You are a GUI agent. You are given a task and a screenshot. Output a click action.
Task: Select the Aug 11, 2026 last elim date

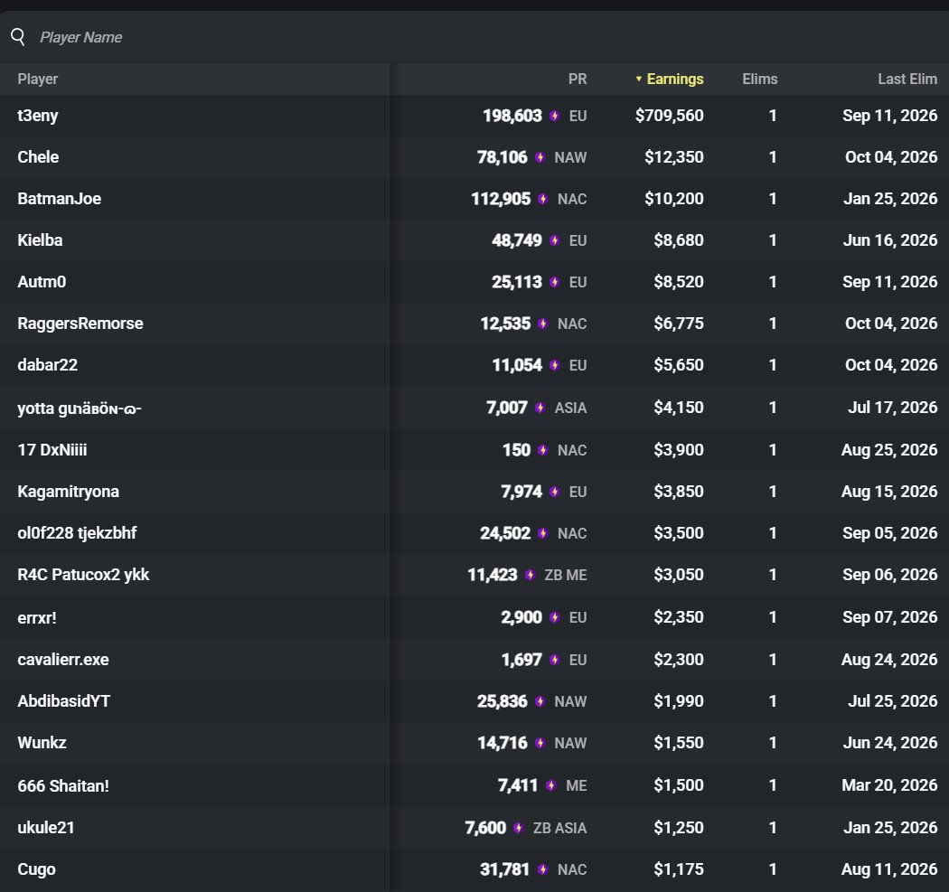point(889,869)
